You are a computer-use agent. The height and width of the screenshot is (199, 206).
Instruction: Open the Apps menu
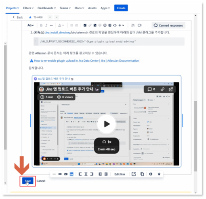(x=105, y=8)
